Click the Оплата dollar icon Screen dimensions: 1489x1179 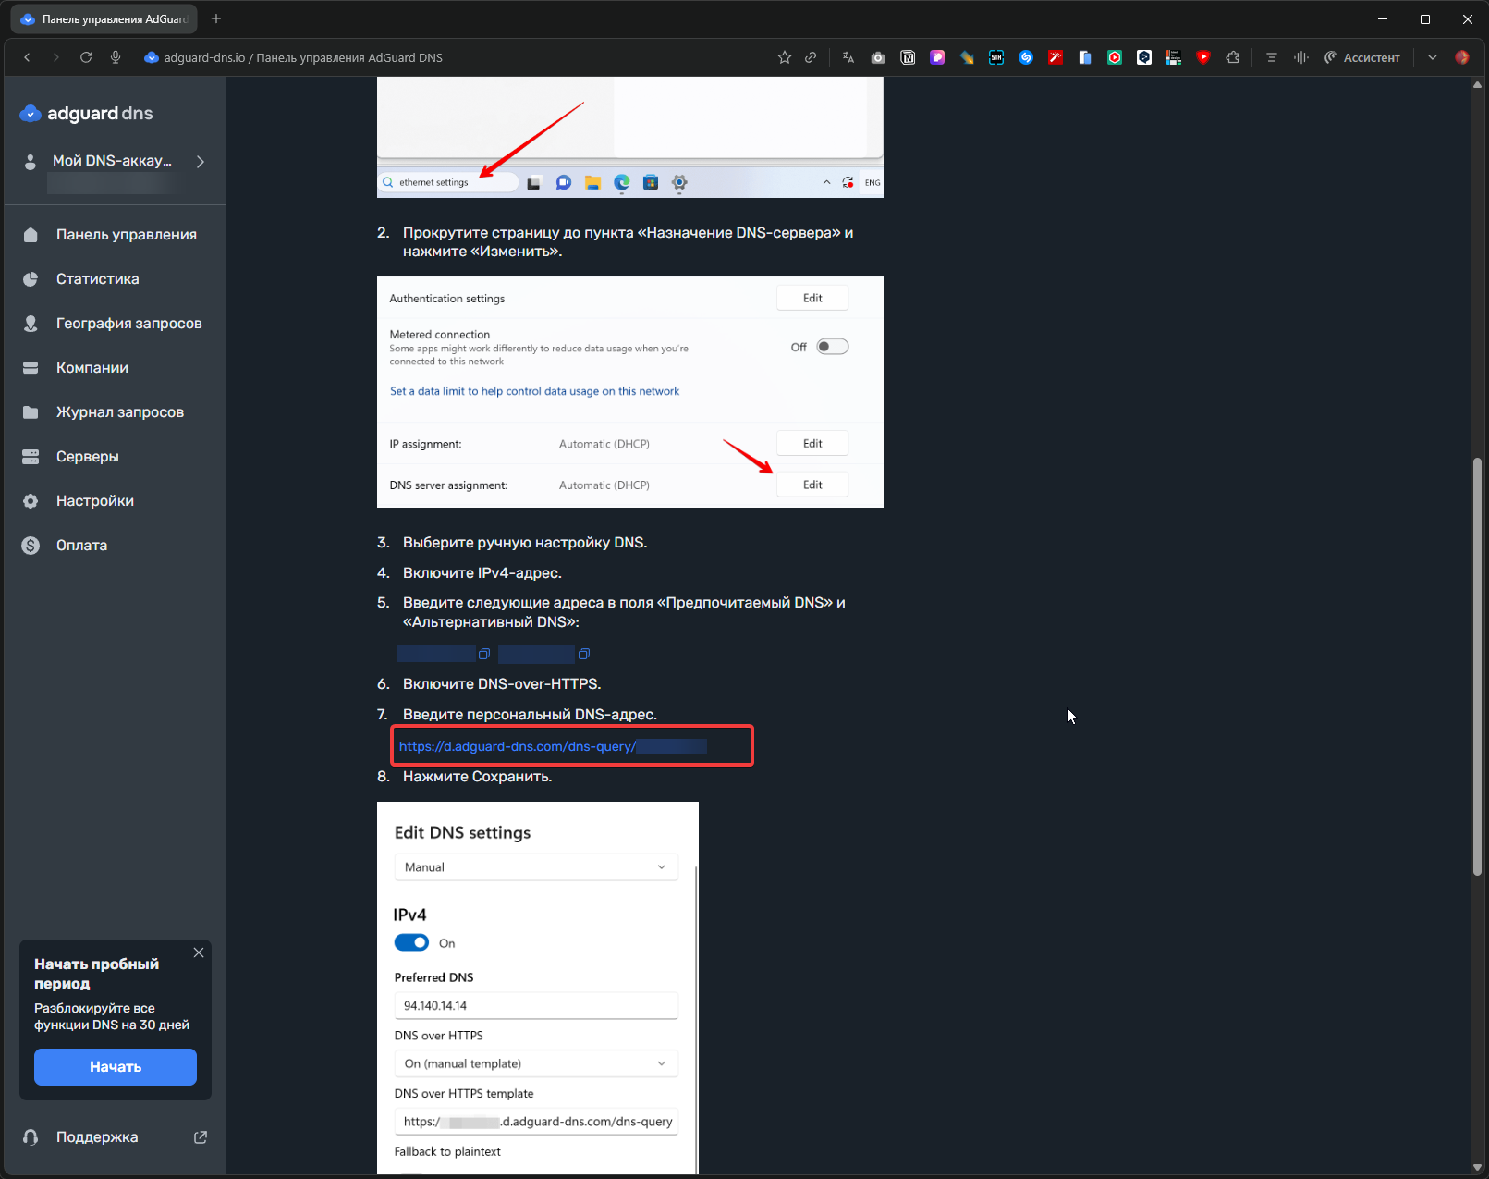[31, 546]
